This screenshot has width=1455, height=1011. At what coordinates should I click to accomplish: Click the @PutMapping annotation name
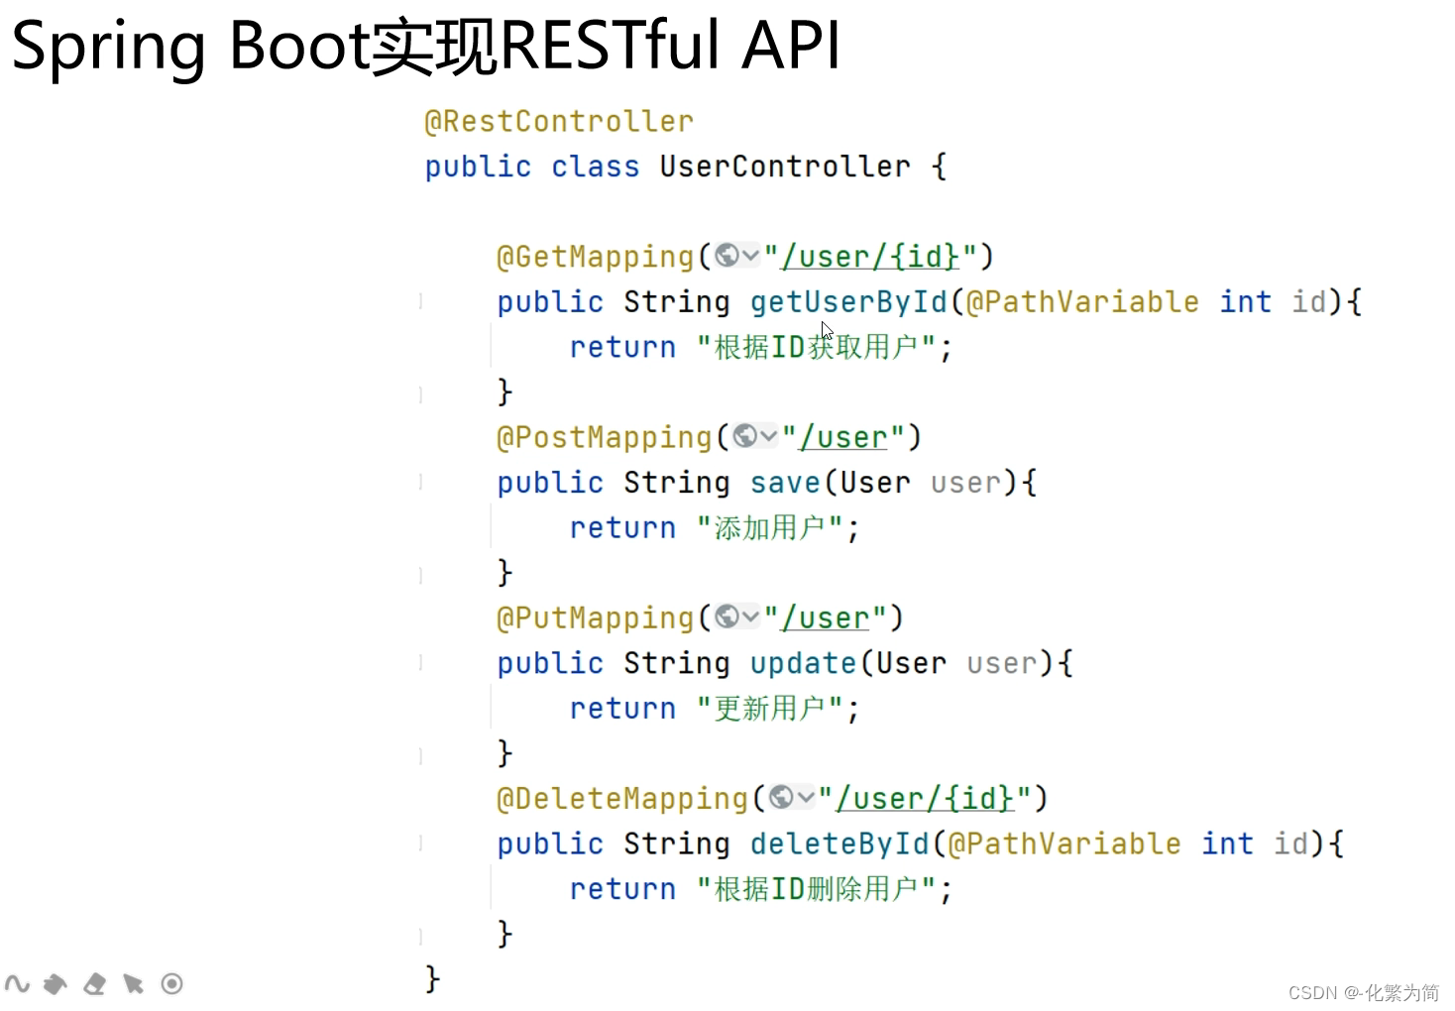596,618
